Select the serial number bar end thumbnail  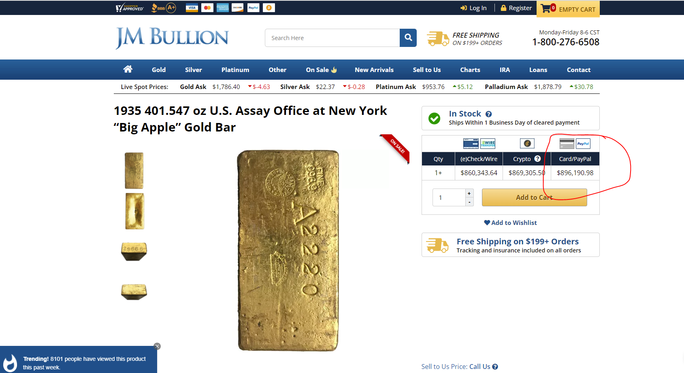coord(134,251)
